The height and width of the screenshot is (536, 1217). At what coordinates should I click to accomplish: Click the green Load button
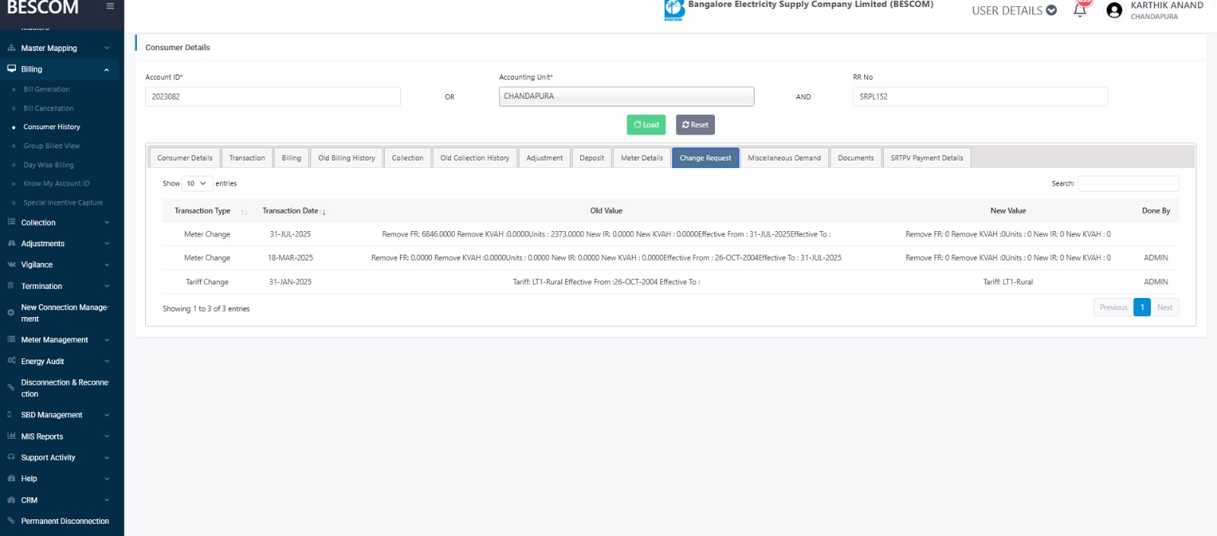(647, 125)
